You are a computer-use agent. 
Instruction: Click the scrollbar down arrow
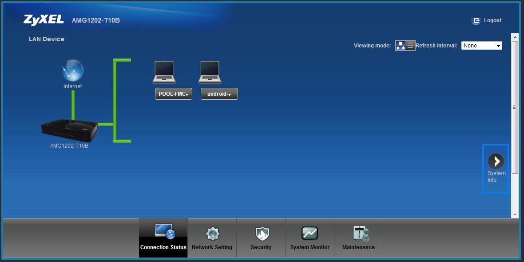point(515,214)
